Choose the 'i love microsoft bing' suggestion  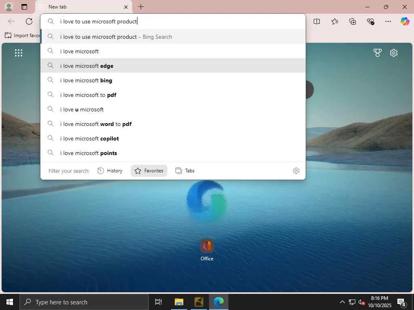click(x=173, y=80)
